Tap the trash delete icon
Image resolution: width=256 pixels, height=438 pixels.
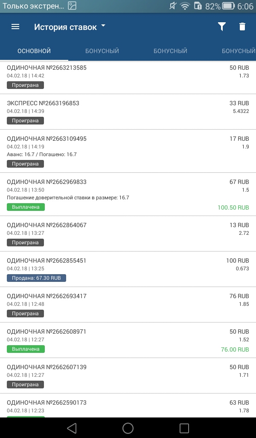[242, 27]
